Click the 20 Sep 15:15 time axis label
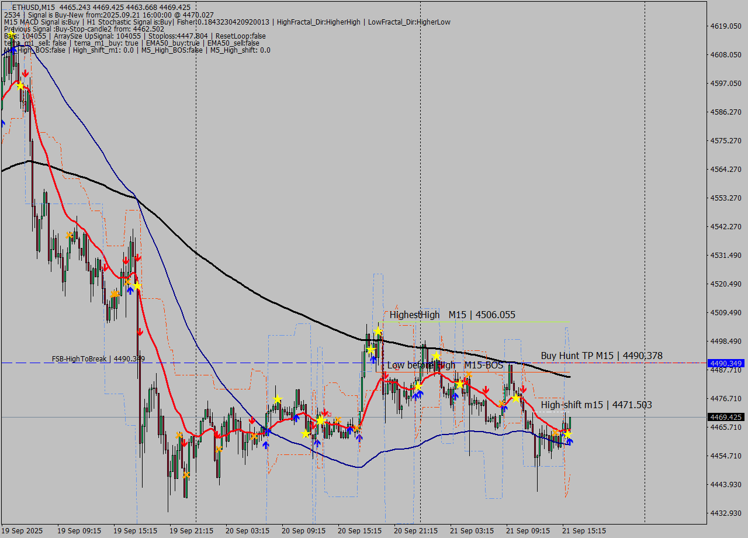Viewport: 748px width, 538px height. point(359,531)
